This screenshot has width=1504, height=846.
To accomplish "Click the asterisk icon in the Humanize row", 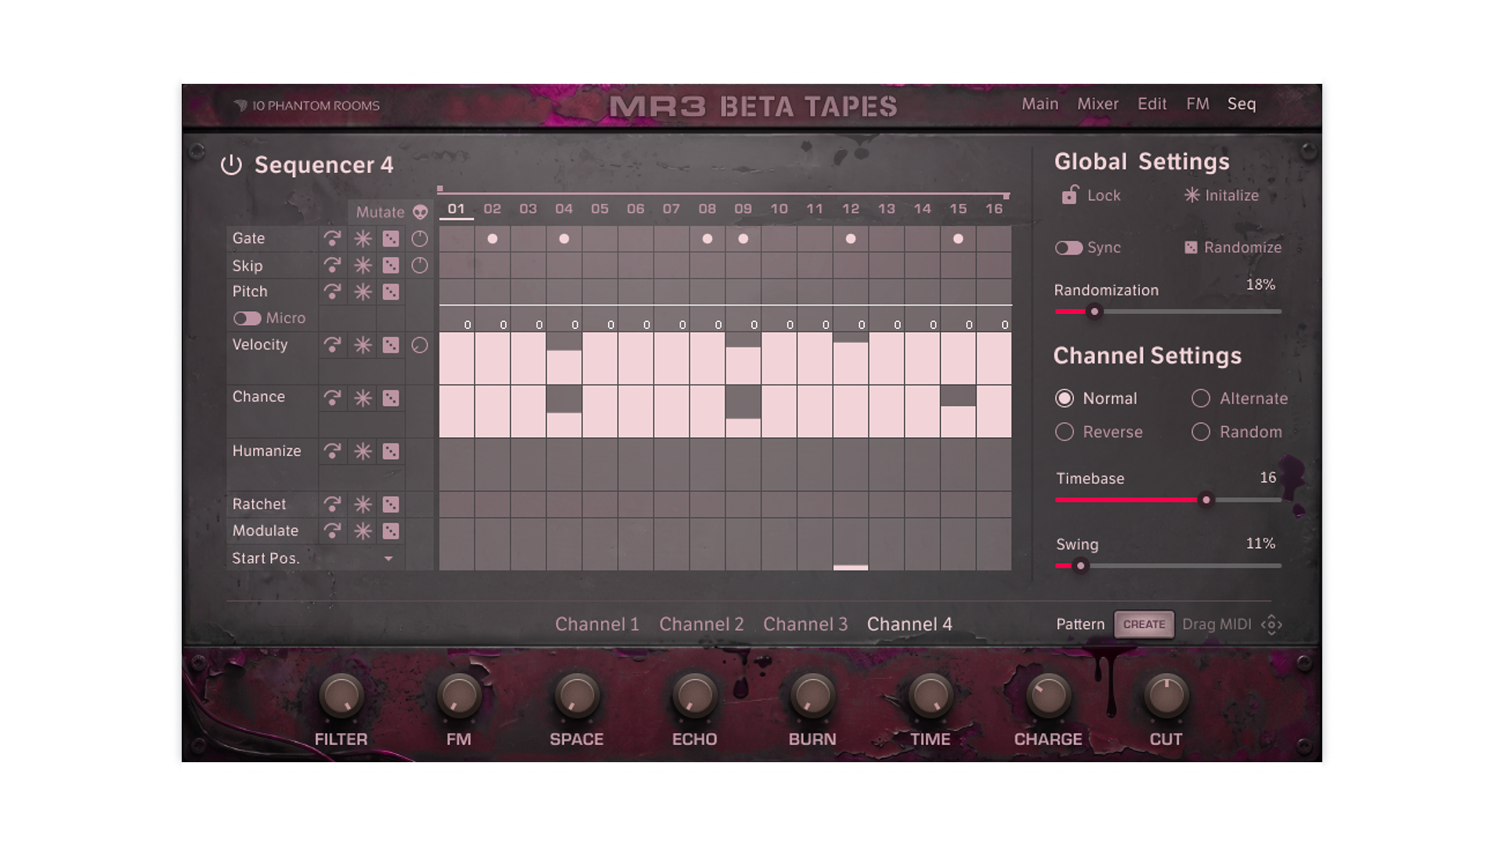I will click(x=363, y=451).
